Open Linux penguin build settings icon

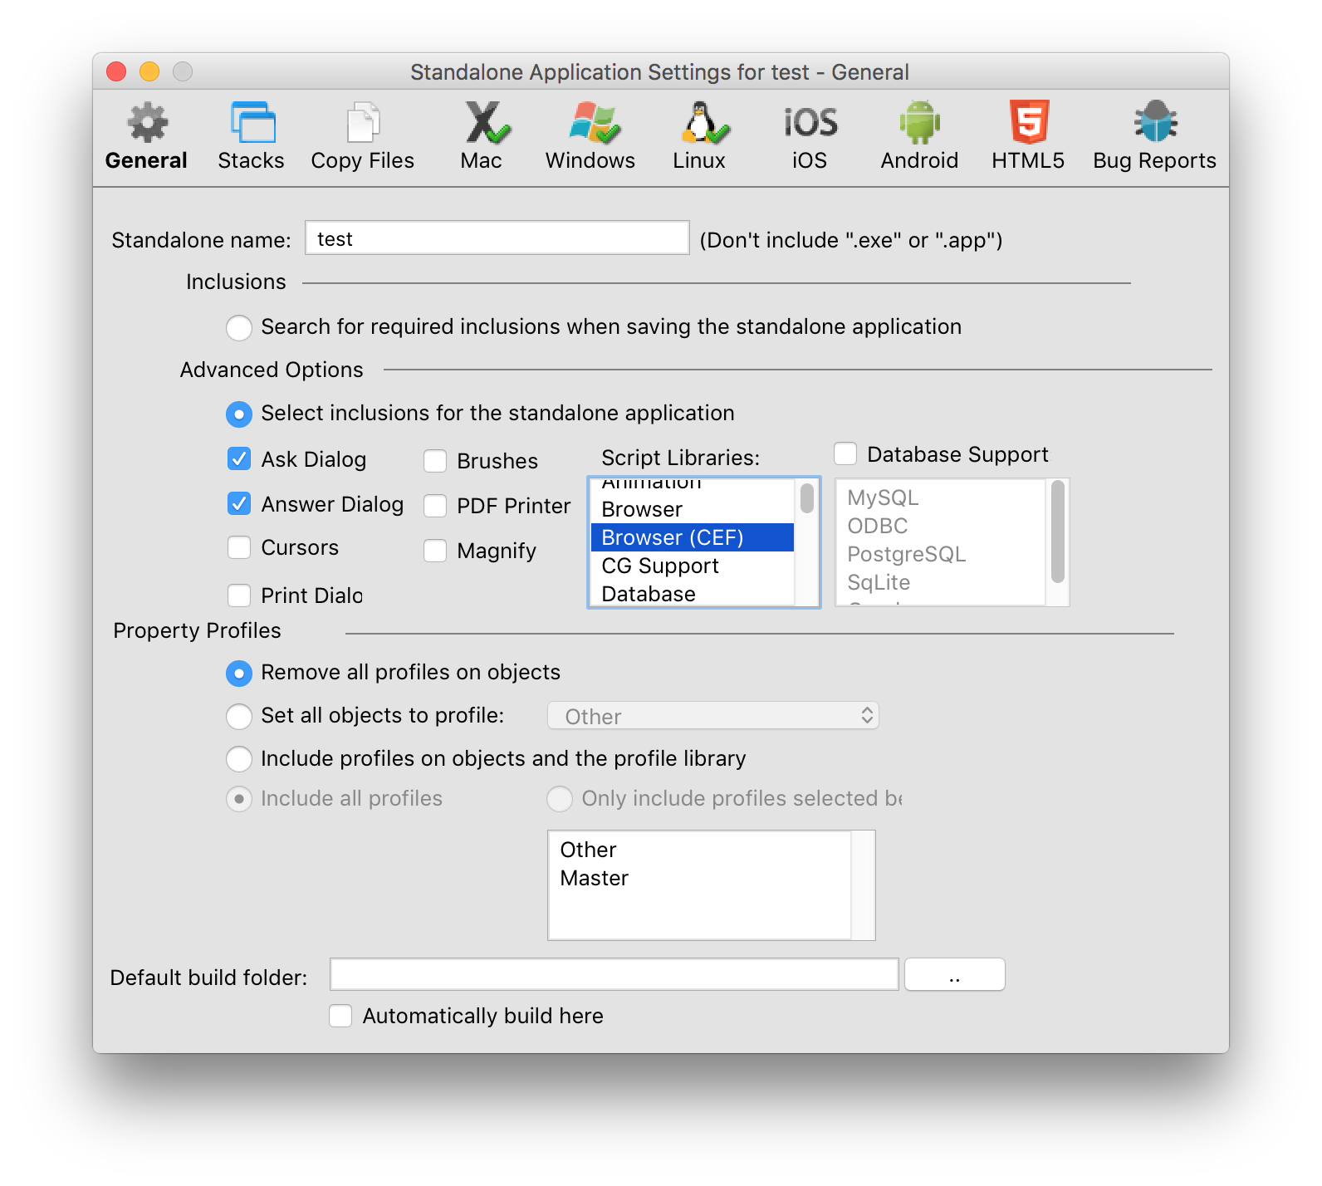tap(704, 123)
